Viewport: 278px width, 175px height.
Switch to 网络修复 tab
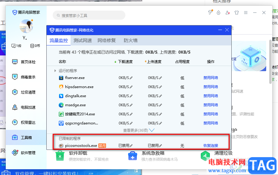[107, 41]
